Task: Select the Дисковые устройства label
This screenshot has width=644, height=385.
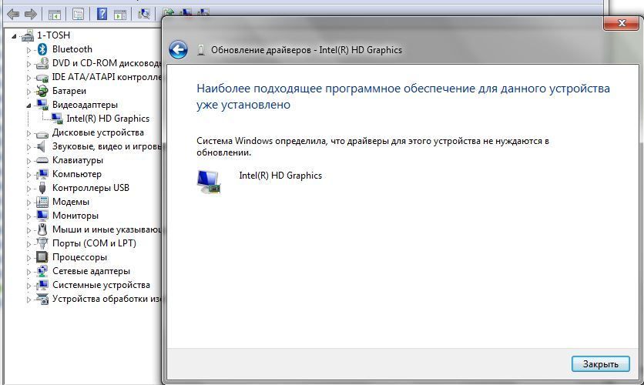Action: (x=98, y=132)
